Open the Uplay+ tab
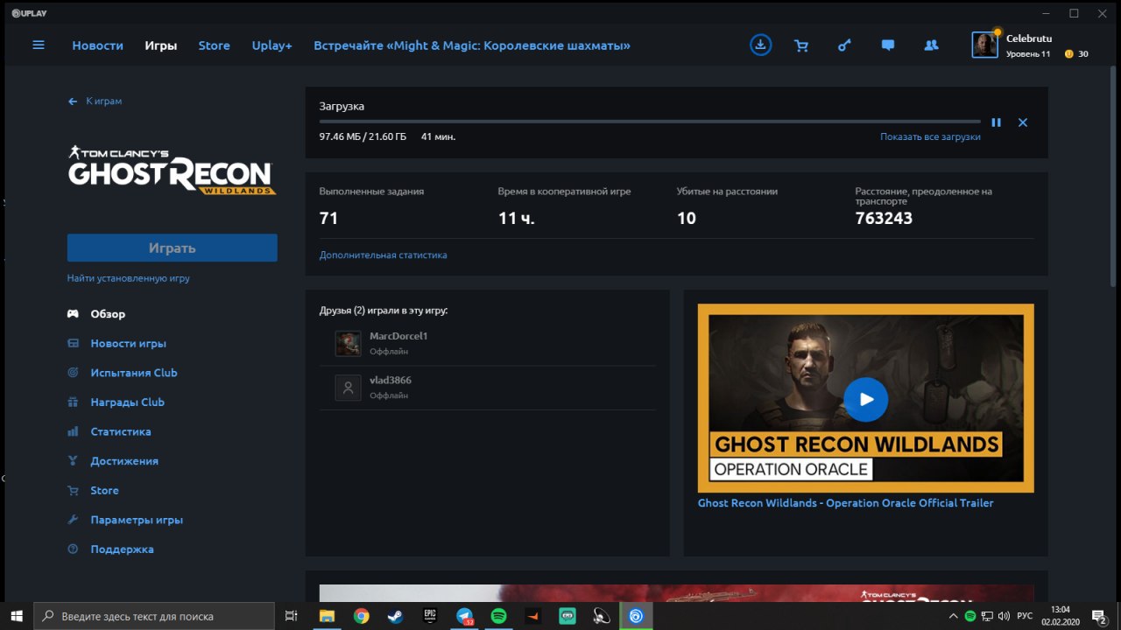Screen dimensions: 1121x630 pos(271,45)
